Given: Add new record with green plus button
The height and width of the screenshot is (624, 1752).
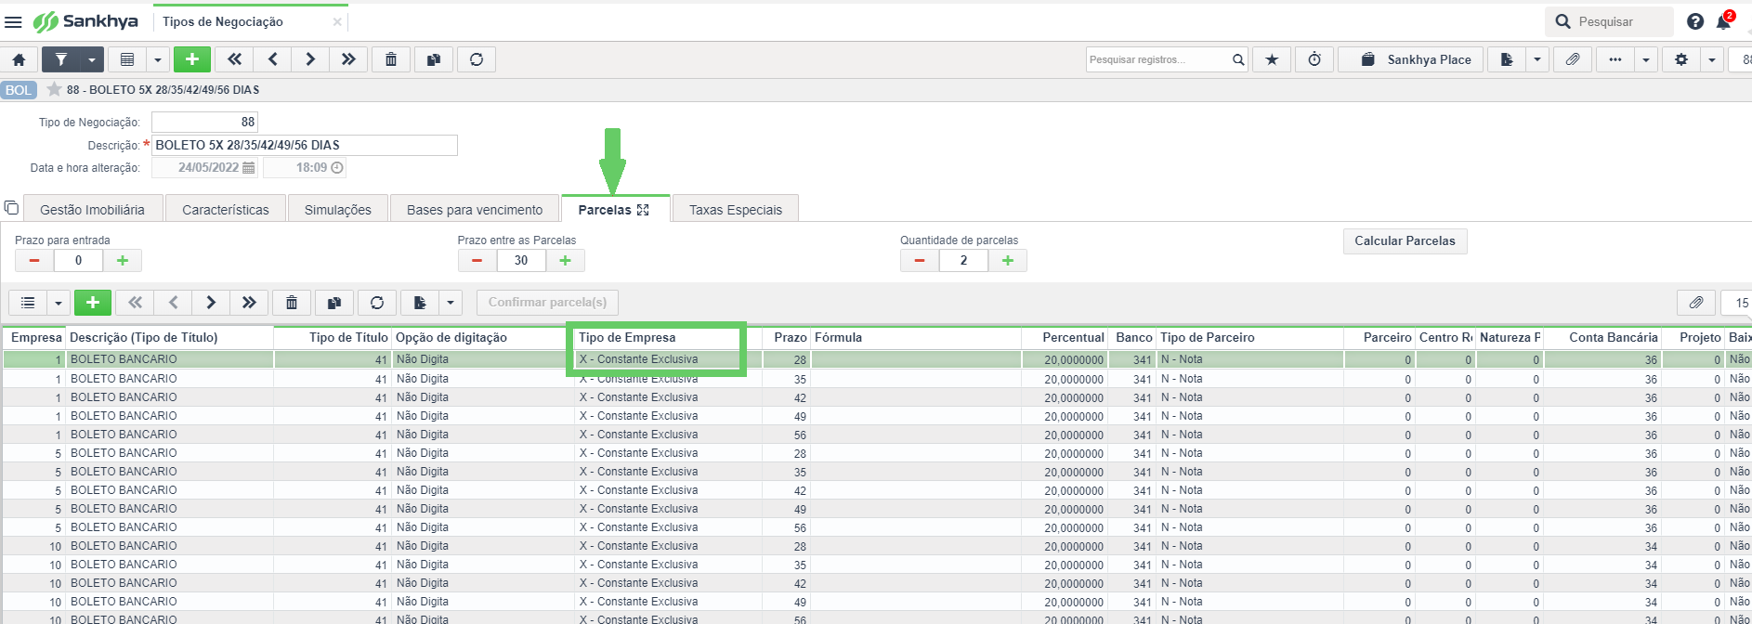Looking at the screenshot, I should tap(192, 59).
